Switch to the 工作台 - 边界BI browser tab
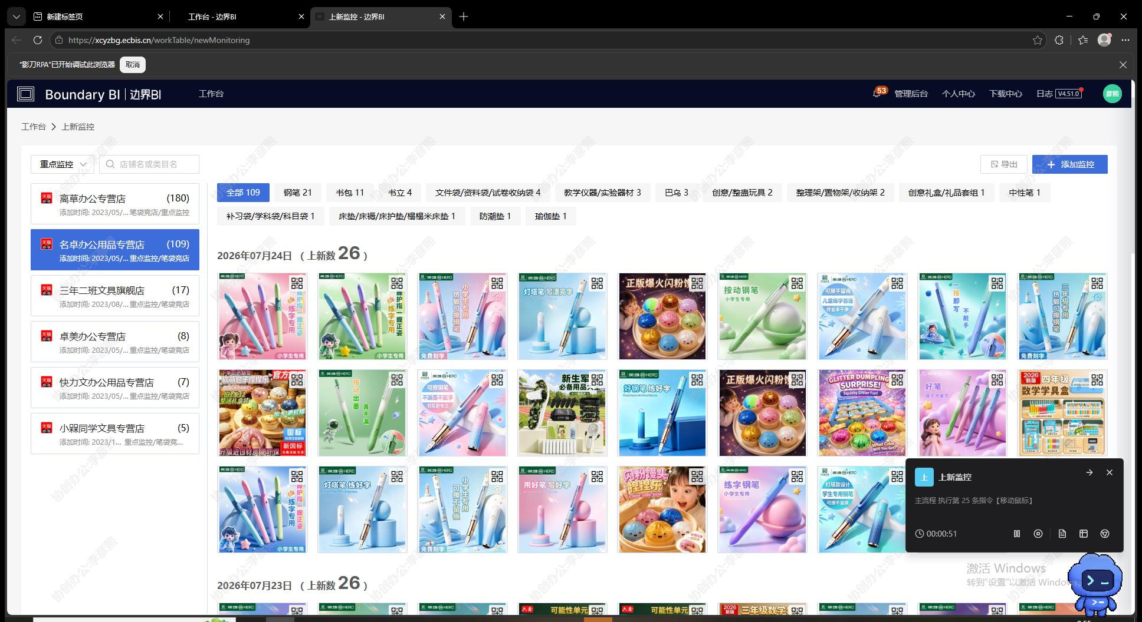 pos(239,17)
